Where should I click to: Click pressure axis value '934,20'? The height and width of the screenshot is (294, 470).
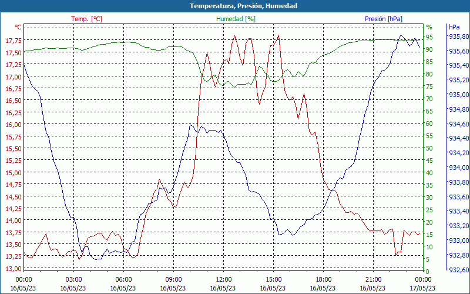458,153
